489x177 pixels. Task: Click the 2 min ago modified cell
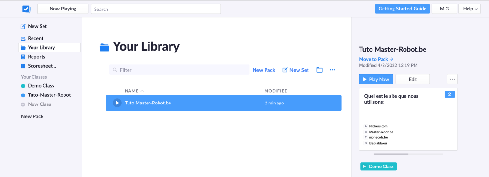coord(274,103)
